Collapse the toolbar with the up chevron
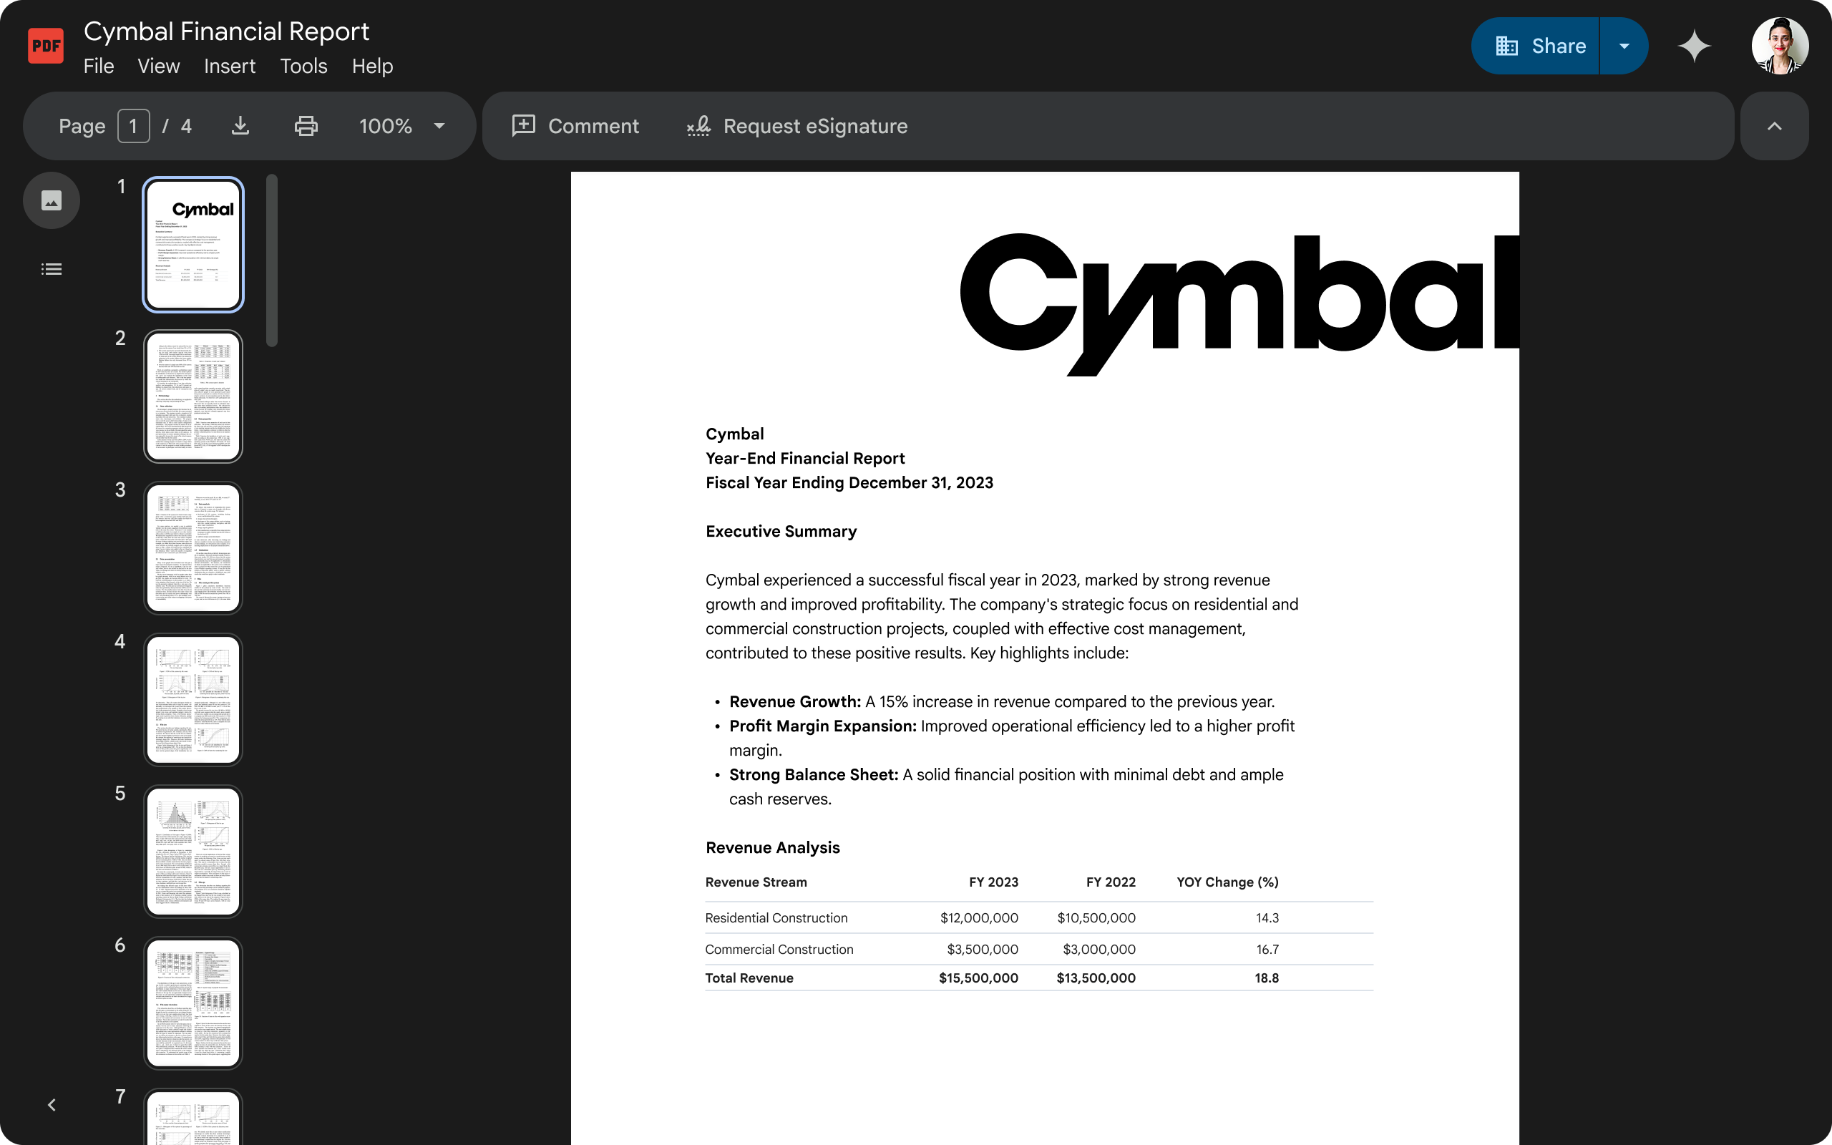Viewport: 1832px width, 1145px height. pyautogui.click(x=1775, y=126)
